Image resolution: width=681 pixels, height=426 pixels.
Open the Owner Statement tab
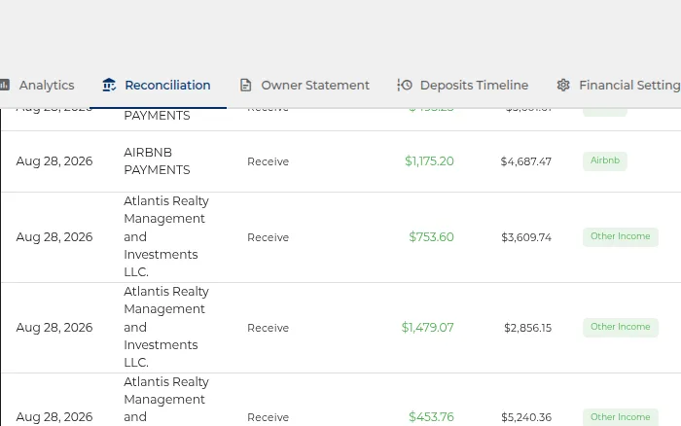point(305,86)
